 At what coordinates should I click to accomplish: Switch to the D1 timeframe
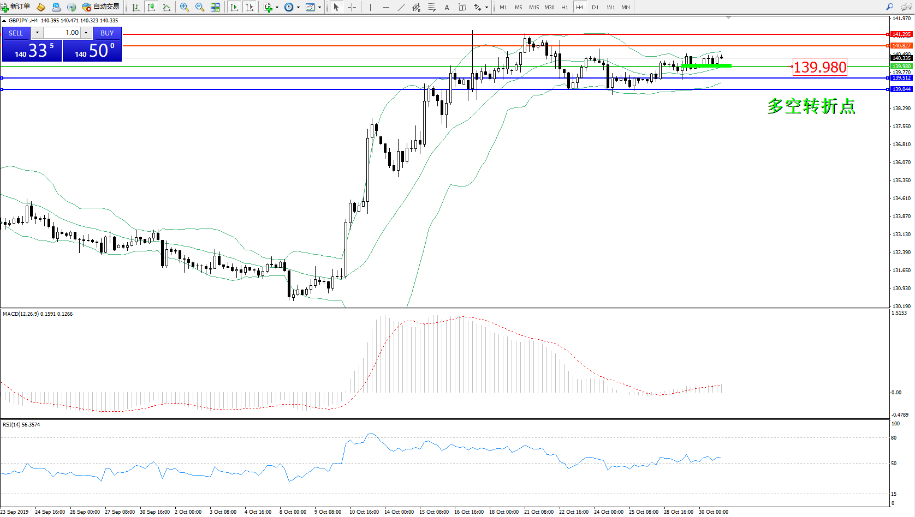click(x=595, y=7)
